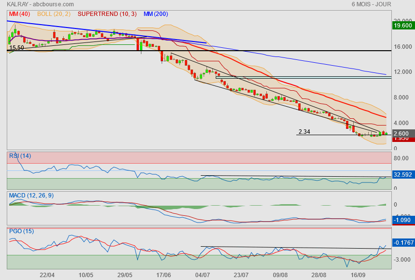Viewport: 415px width, 280px height.
Task: Click the 15.50 resistance level label
Action: (16, 48)
